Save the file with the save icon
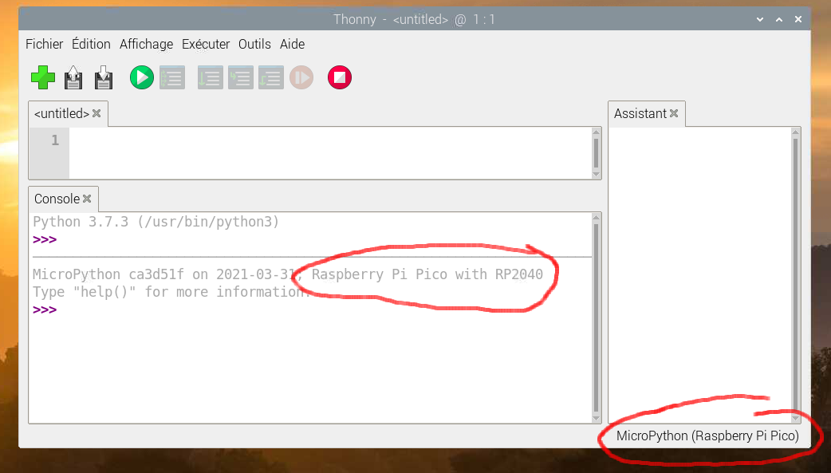Image resolution: width=831 pixels, height=473 pixels. (104, 77)
